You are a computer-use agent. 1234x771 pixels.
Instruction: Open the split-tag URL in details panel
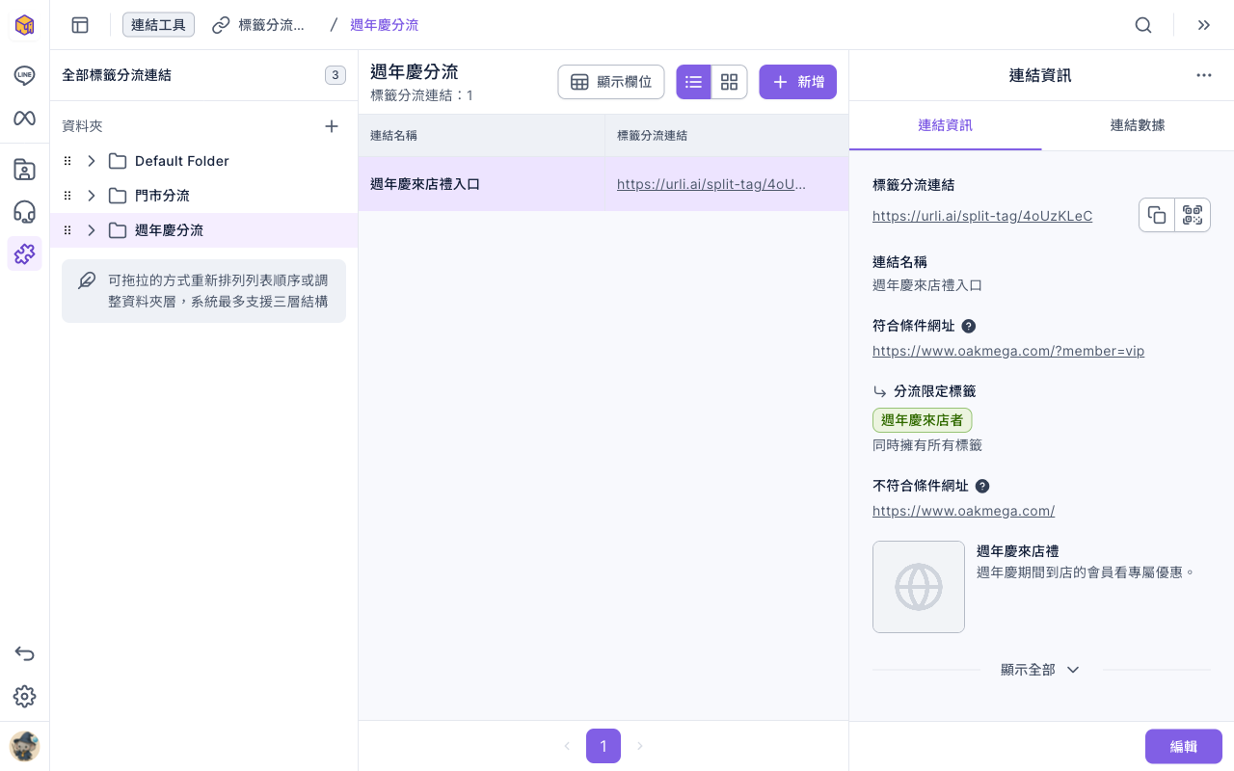click(982, 216)
